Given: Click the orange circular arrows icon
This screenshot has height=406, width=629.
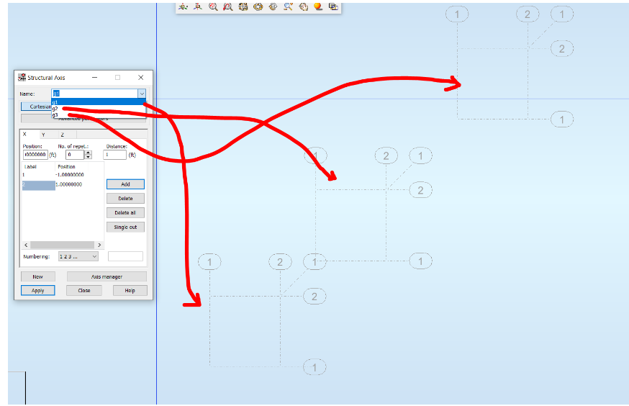Looking at the screenshot, I should tap(258, 6).
